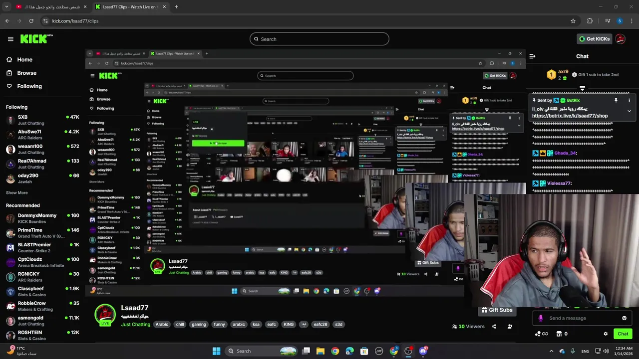Open AbuSwe7l channel in Following list
The width and height of the screenshot is (639, 359).
coord(42,135)
